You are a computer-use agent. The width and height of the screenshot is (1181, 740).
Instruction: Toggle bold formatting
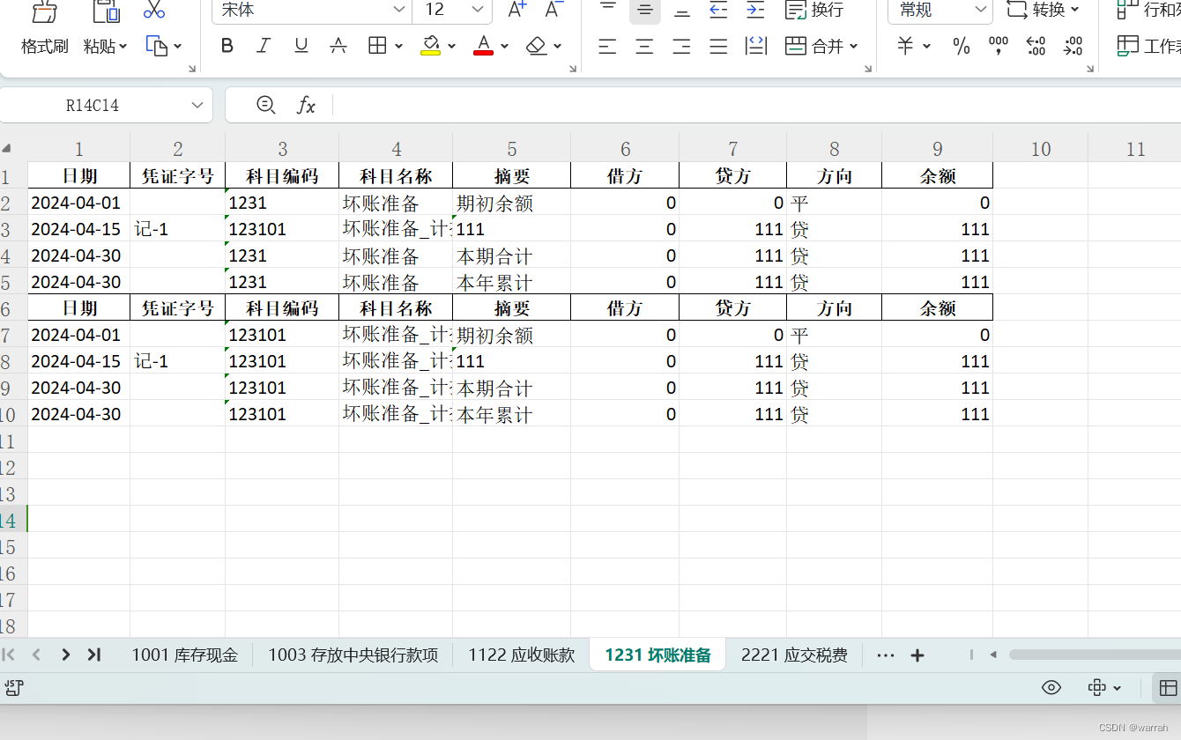tap(227, 46)
